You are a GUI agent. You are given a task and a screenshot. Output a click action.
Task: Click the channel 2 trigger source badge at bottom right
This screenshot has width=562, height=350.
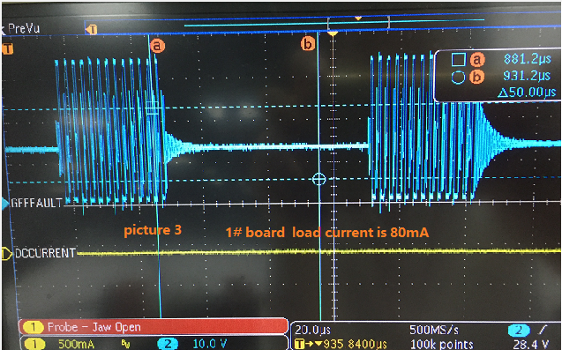518,330
